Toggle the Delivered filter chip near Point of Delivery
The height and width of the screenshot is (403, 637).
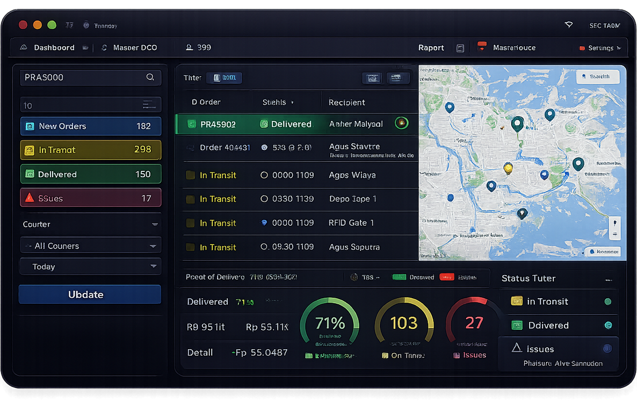point(400,277)
